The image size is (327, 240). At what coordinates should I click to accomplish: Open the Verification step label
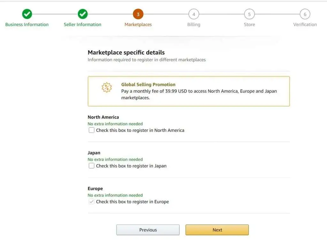coord(305,25)
